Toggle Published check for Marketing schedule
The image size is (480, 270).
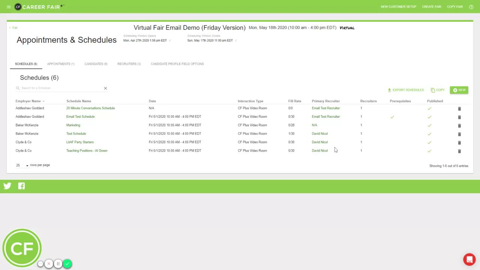[429, 126]
